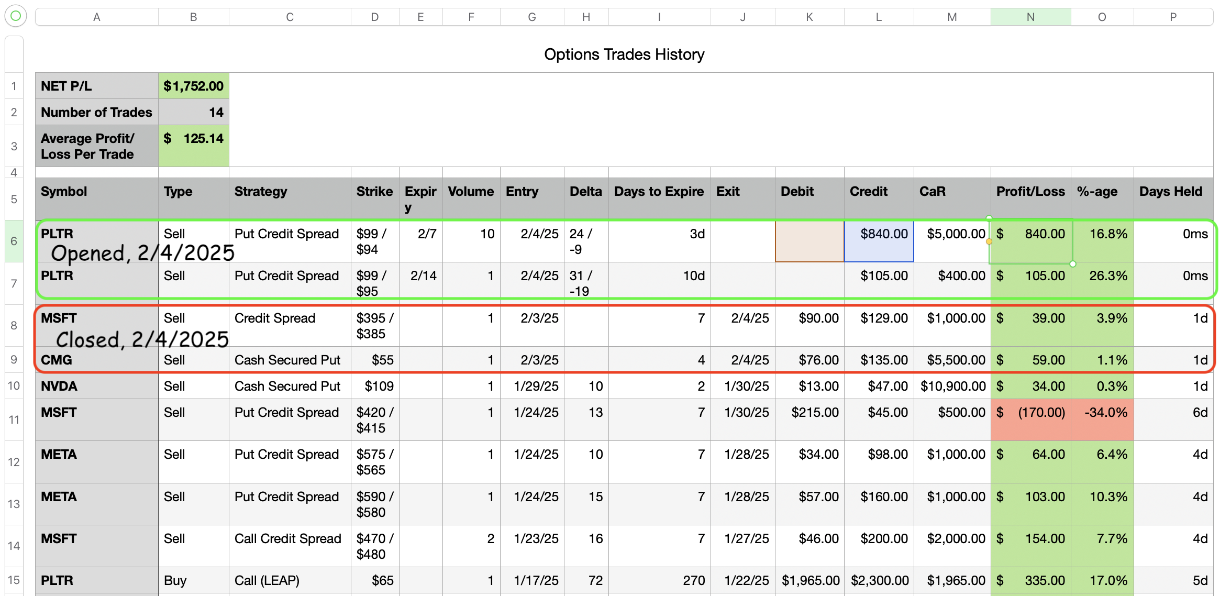Select the $420 / $415 strike cell
The image size is (1220, 596).
pos(375,420)
